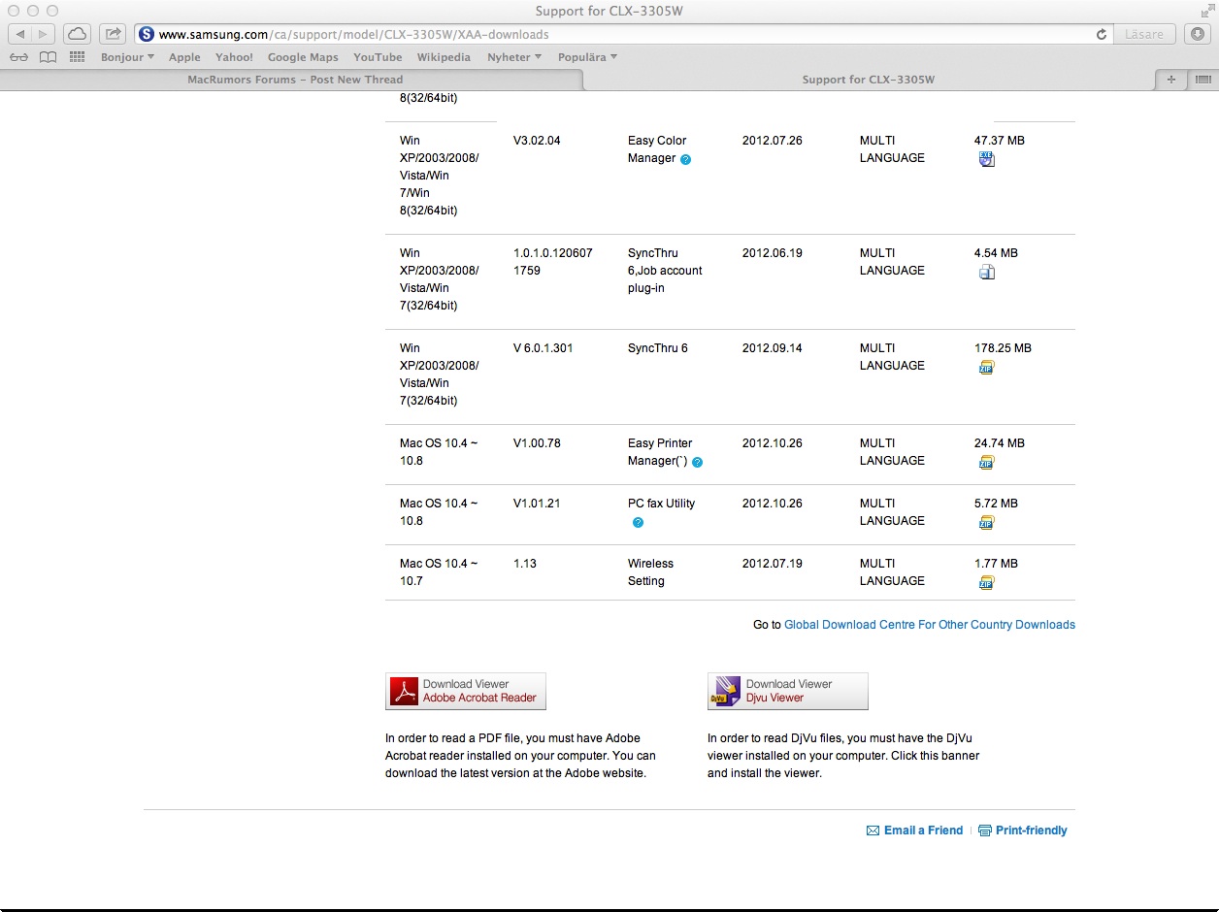Select version text V3.02.04

[x=537, y=141]
